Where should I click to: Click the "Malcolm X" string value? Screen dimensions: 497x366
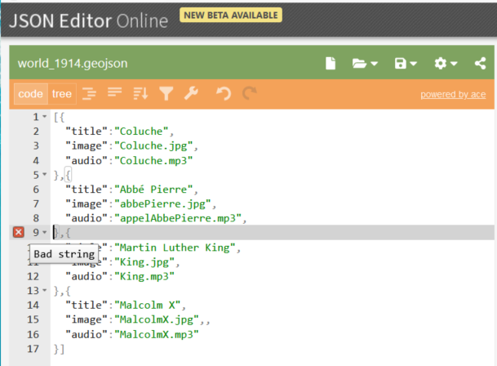coord(148,306)
